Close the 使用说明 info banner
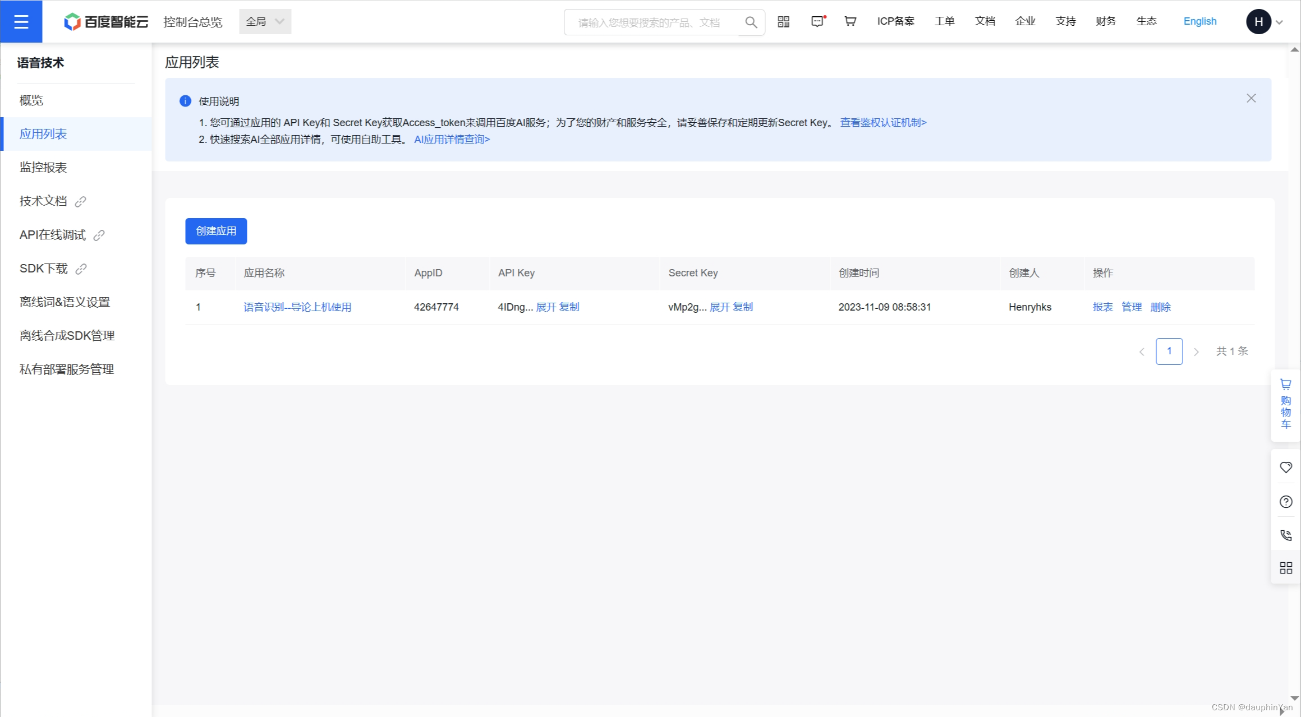This screenshot has width=1301, height=717. [1251, 98]
